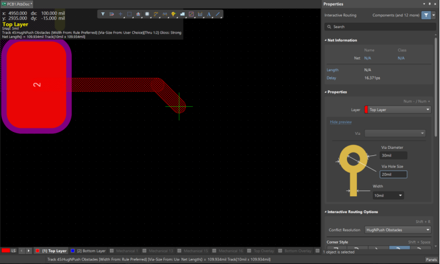Open the Layer dropdown showing Top Layer
Screen dimensions: 440x264
[397, 109]
